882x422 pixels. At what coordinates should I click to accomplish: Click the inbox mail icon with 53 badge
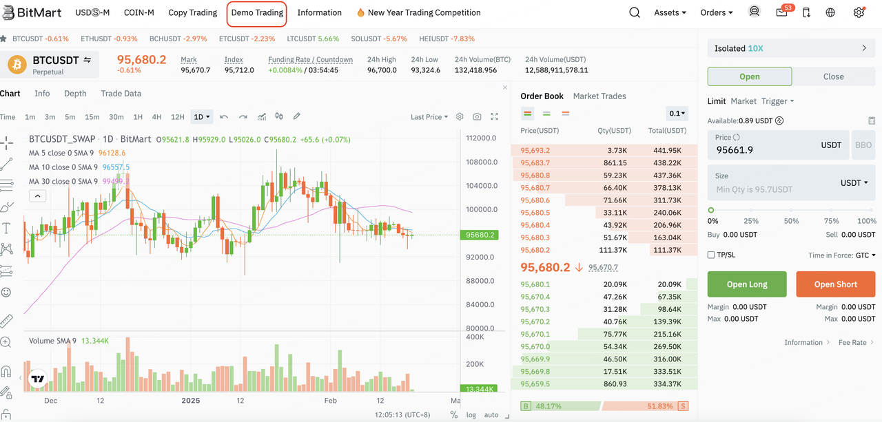pos(781,12)
